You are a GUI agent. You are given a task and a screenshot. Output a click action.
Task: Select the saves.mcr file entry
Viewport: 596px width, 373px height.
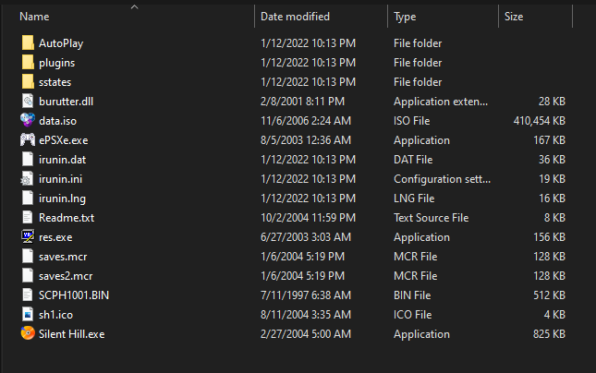[293, 257]
